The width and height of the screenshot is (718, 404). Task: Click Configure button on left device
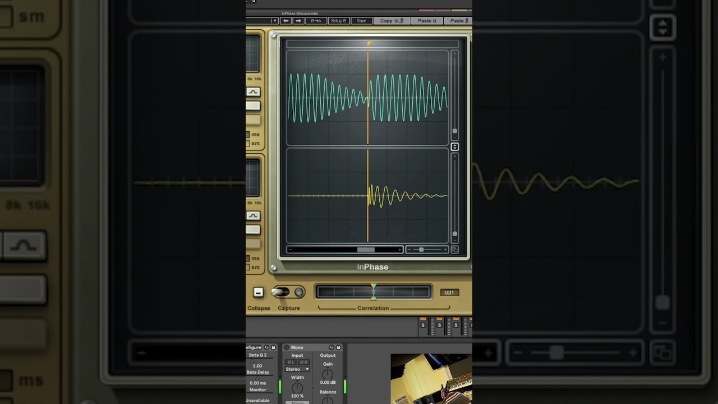[x=254, y=347]
